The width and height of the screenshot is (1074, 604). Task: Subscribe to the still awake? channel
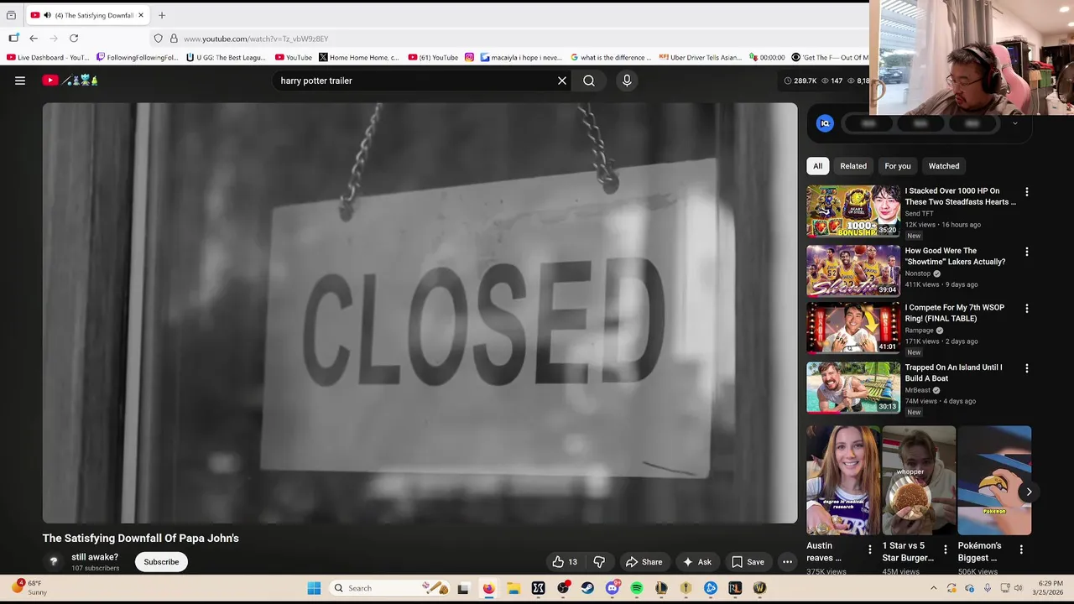(x=161, y=562)
